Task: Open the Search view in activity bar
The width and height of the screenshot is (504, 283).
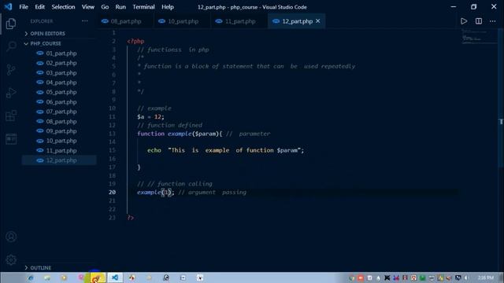Action: 11,46
